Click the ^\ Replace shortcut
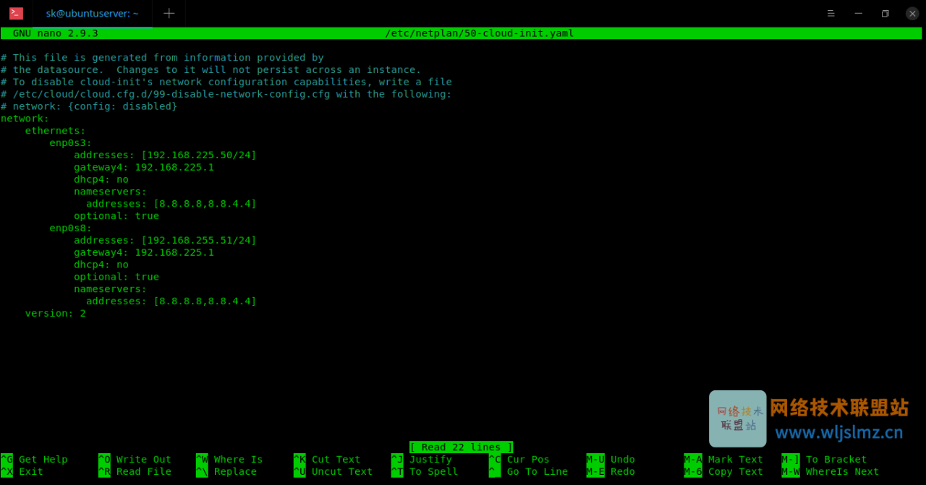 click(226, 472)
